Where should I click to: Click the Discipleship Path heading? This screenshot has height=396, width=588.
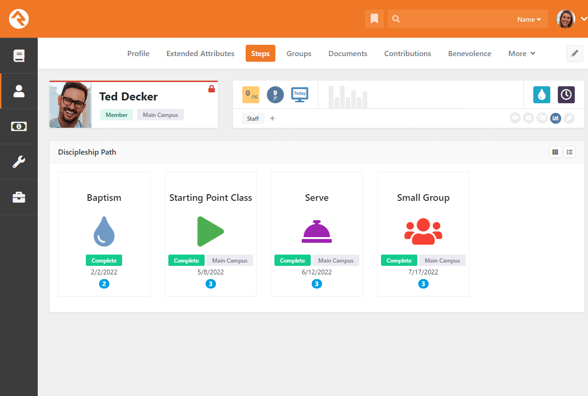87,152
